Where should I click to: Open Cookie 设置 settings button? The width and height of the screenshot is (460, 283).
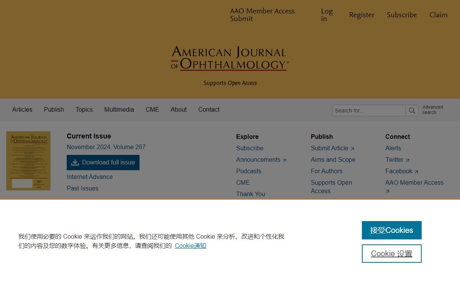point(392,254)
